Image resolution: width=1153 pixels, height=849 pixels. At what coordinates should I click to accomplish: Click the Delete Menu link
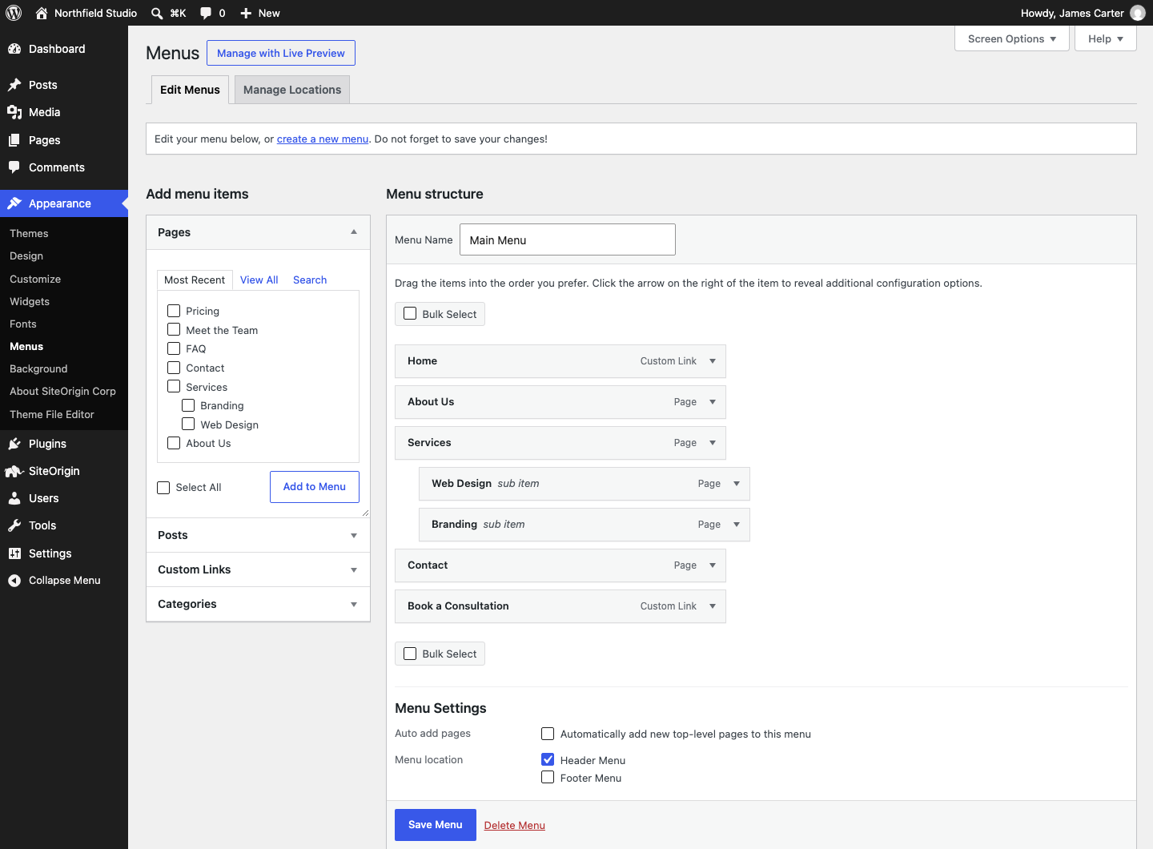[515, 826]
